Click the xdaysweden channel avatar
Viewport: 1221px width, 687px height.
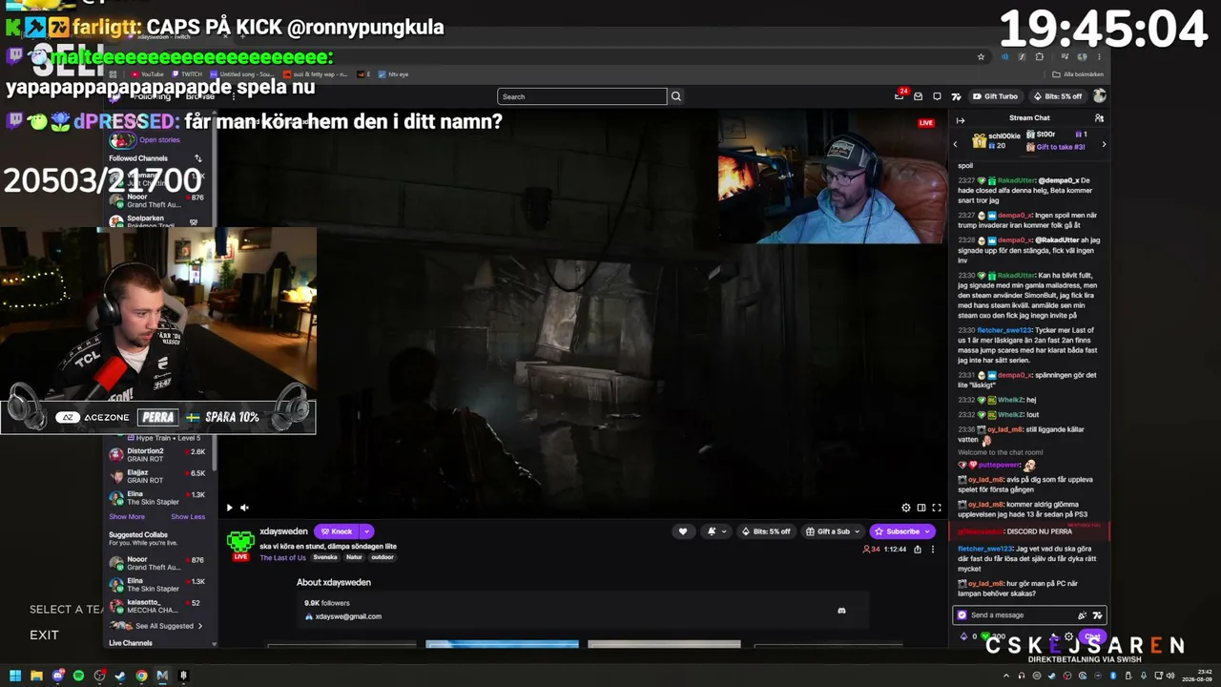tap(240, 541)
